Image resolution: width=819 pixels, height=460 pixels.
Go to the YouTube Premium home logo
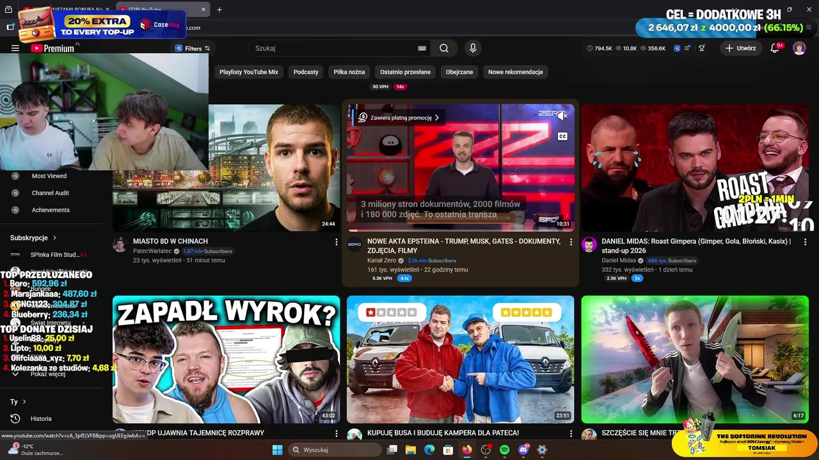point(52,48)
